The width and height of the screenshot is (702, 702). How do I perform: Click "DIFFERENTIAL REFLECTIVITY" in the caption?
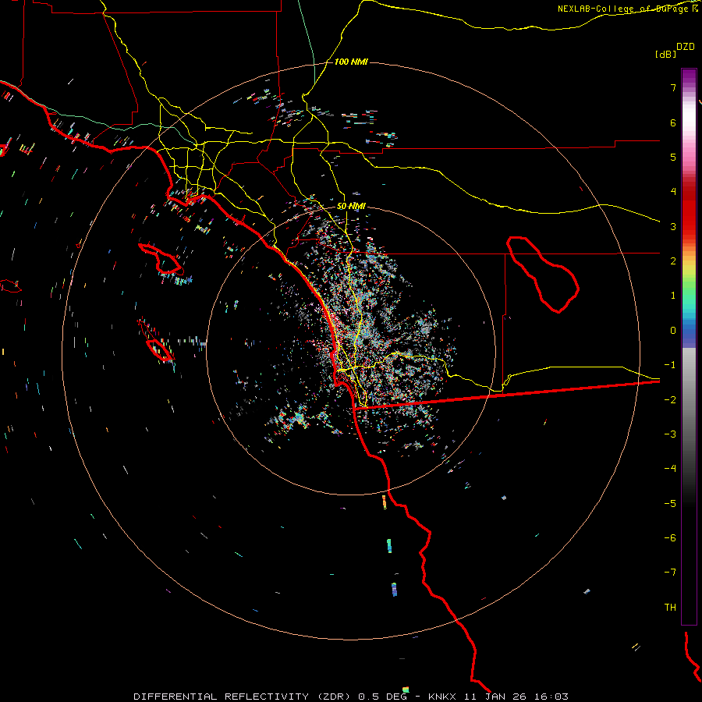222,697
